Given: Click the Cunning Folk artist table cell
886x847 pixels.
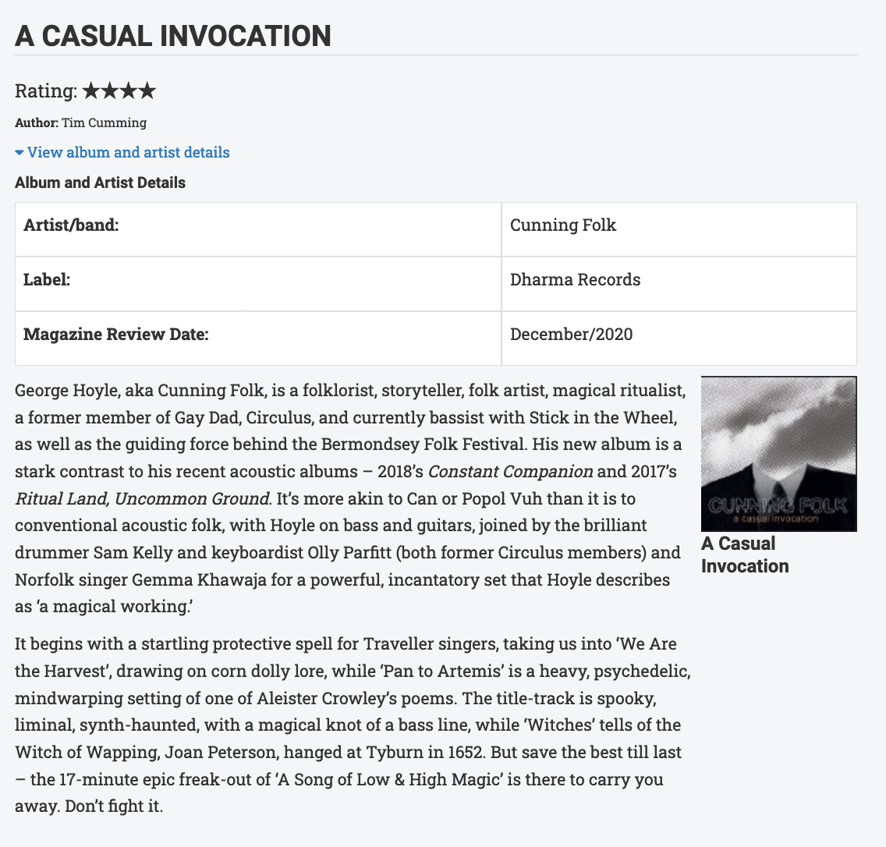Looking at the screenshot, I should click(562, 225).
